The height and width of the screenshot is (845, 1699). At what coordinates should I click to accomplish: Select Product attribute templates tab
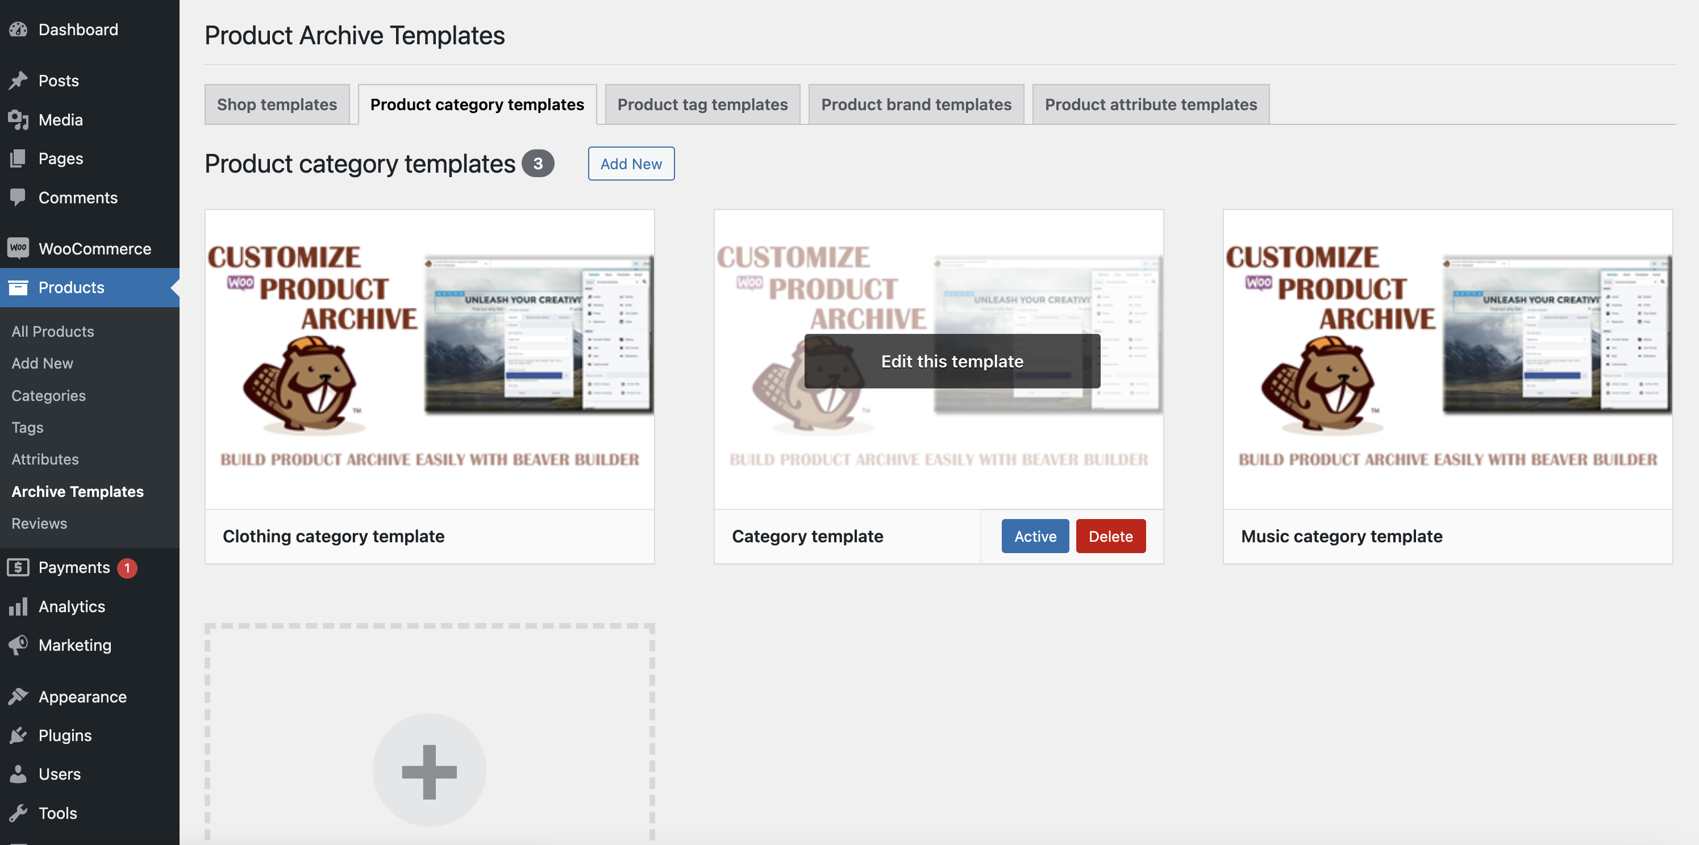click(1150, 104)
